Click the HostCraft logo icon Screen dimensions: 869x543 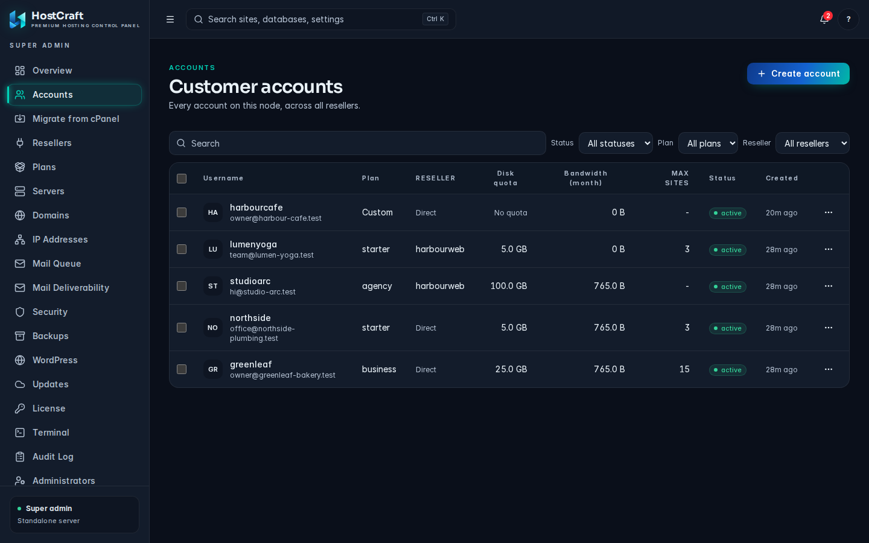[x=18, y=19]
